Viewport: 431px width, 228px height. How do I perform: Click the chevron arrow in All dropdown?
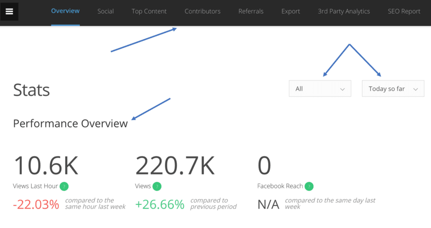click(x=343, y=89)
